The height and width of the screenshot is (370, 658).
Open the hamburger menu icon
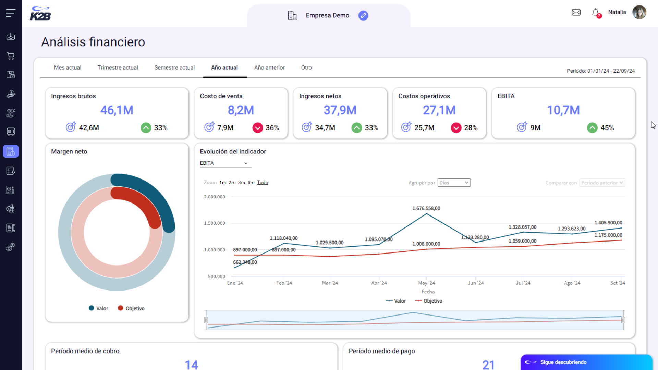coord(11,13)
